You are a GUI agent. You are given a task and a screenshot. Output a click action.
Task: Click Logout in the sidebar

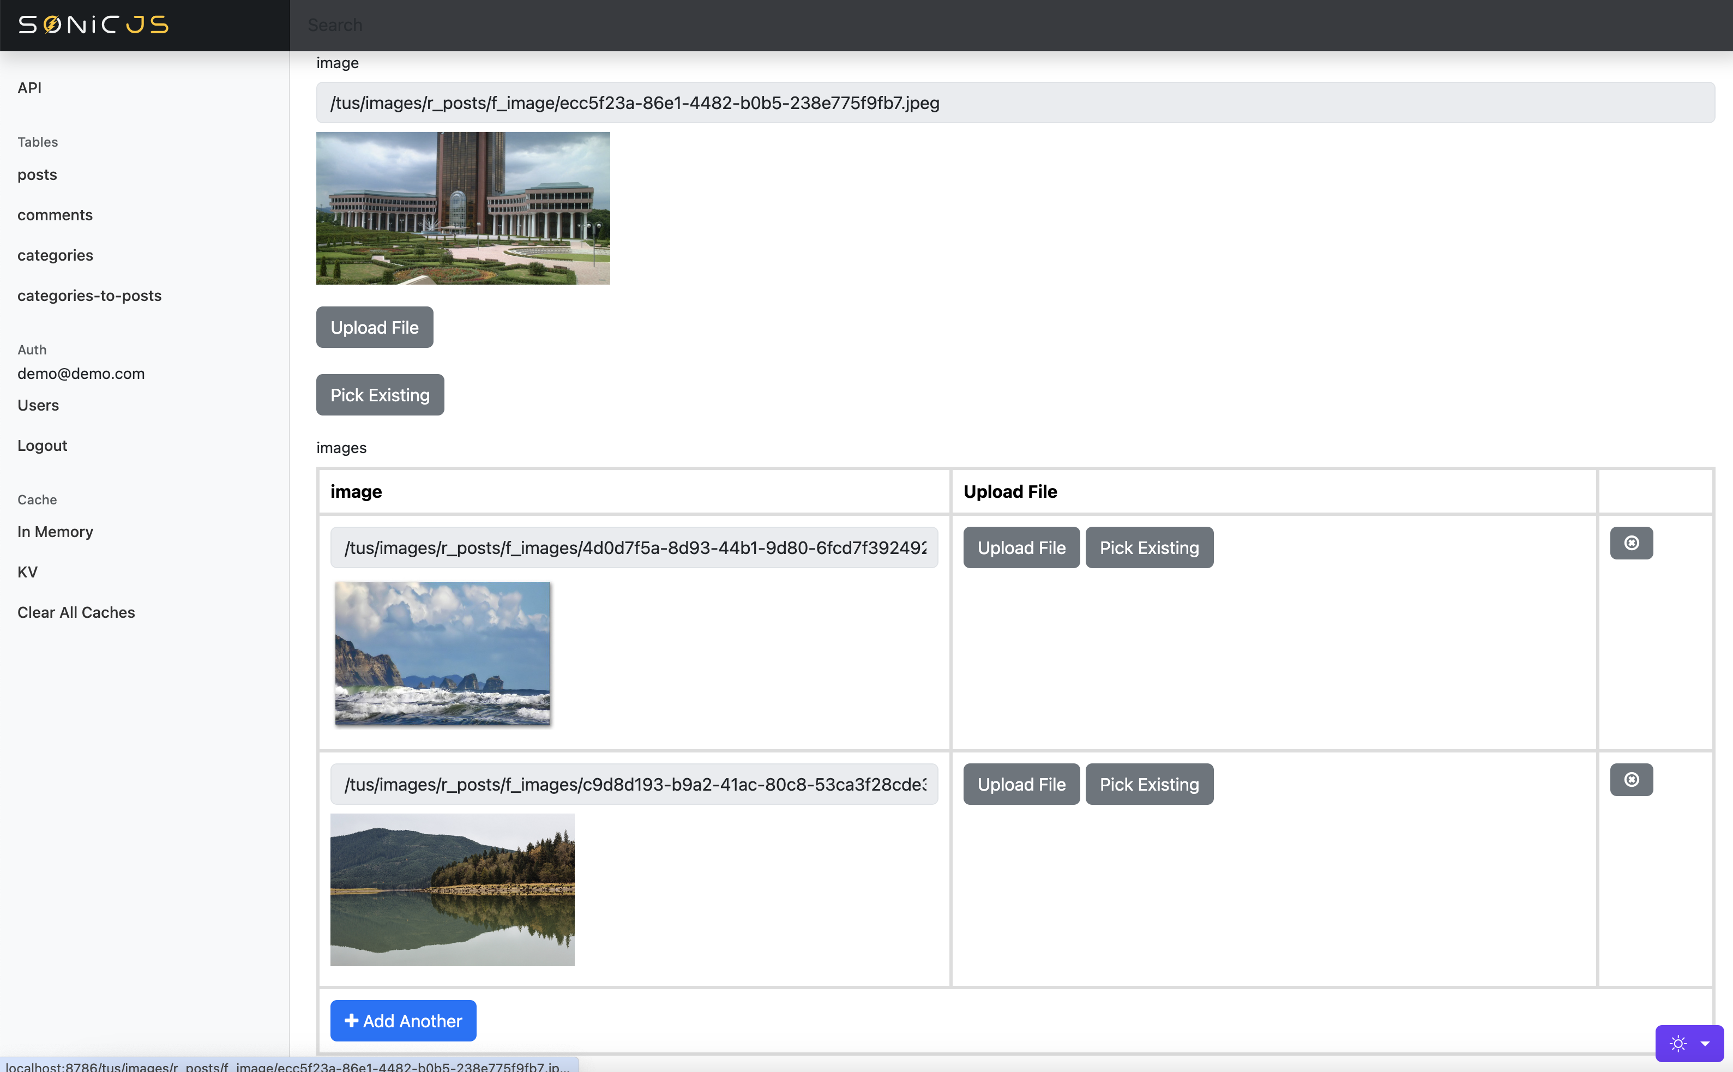coord(42,445)
